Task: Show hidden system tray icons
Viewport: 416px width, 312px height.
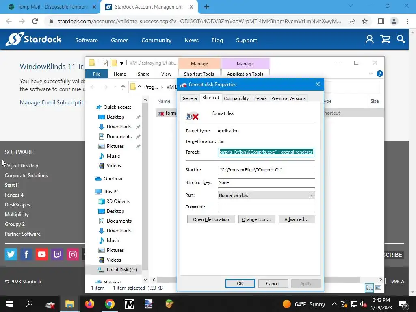Action: [x=334, y=304]
